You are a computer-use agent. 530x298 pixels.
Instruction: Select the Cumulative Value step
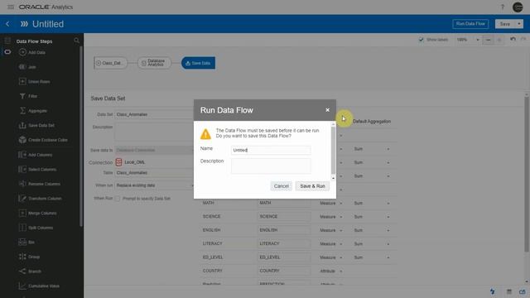(39, 286)
